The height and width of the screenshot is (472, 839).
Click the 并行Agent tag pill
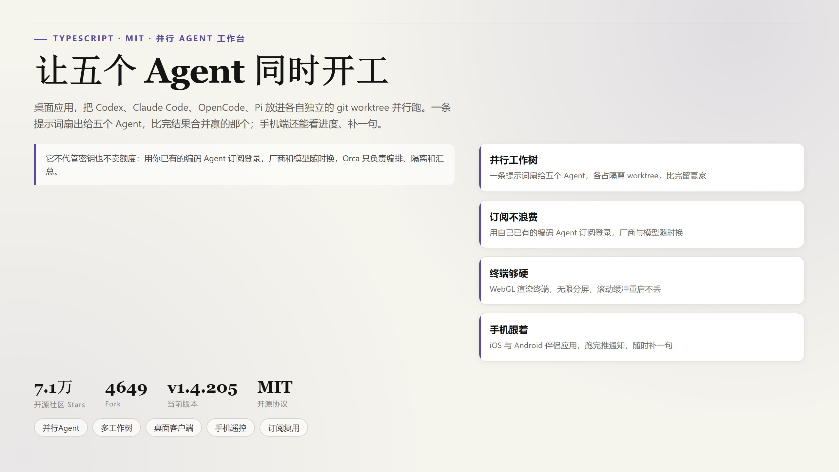pos(61,427)
